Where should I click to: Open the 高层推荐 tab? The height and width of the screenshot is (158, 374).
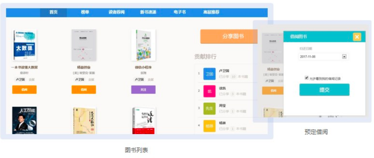tap(211, 13)
